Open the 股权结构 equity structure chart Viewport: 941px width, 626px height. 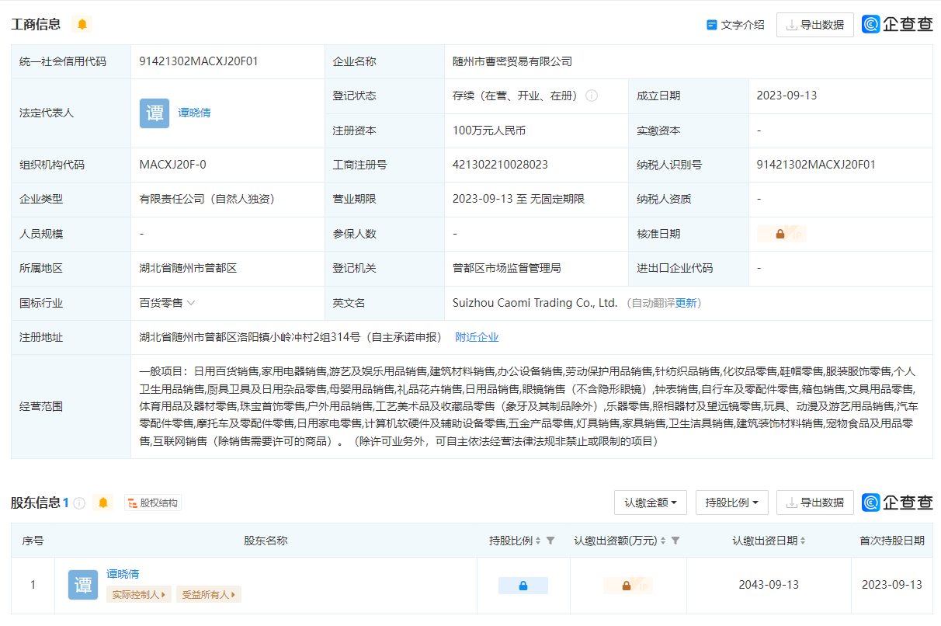point(153,503)
